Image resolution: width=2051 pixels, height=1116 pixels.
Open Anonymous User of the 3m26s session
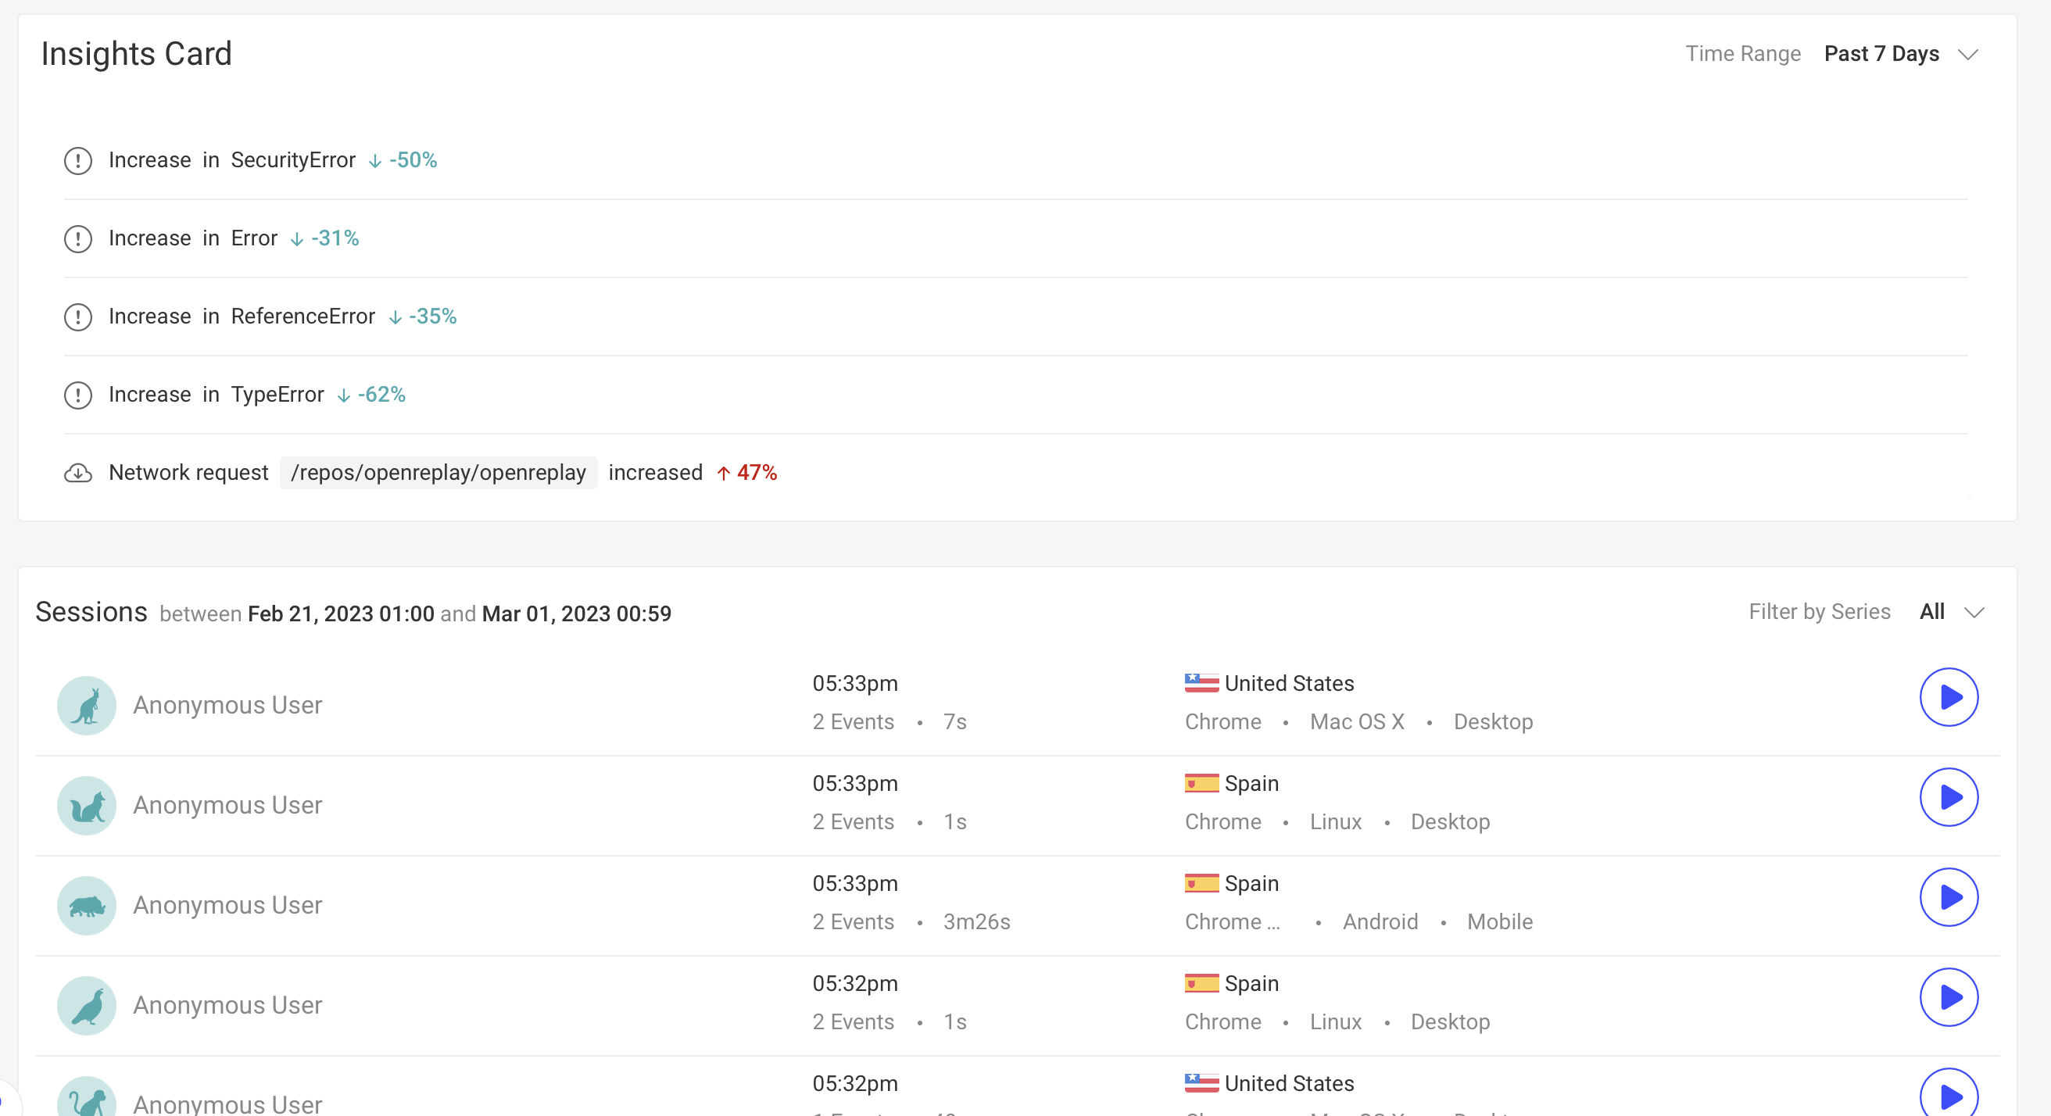click(227, 906)
